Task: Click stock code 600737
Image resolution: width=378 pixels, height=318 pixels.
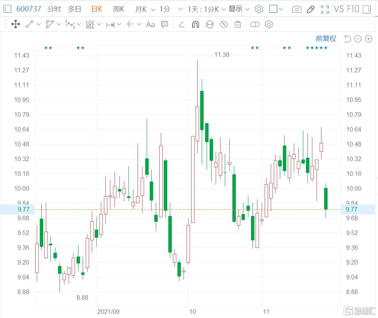Action: point(29,9)
